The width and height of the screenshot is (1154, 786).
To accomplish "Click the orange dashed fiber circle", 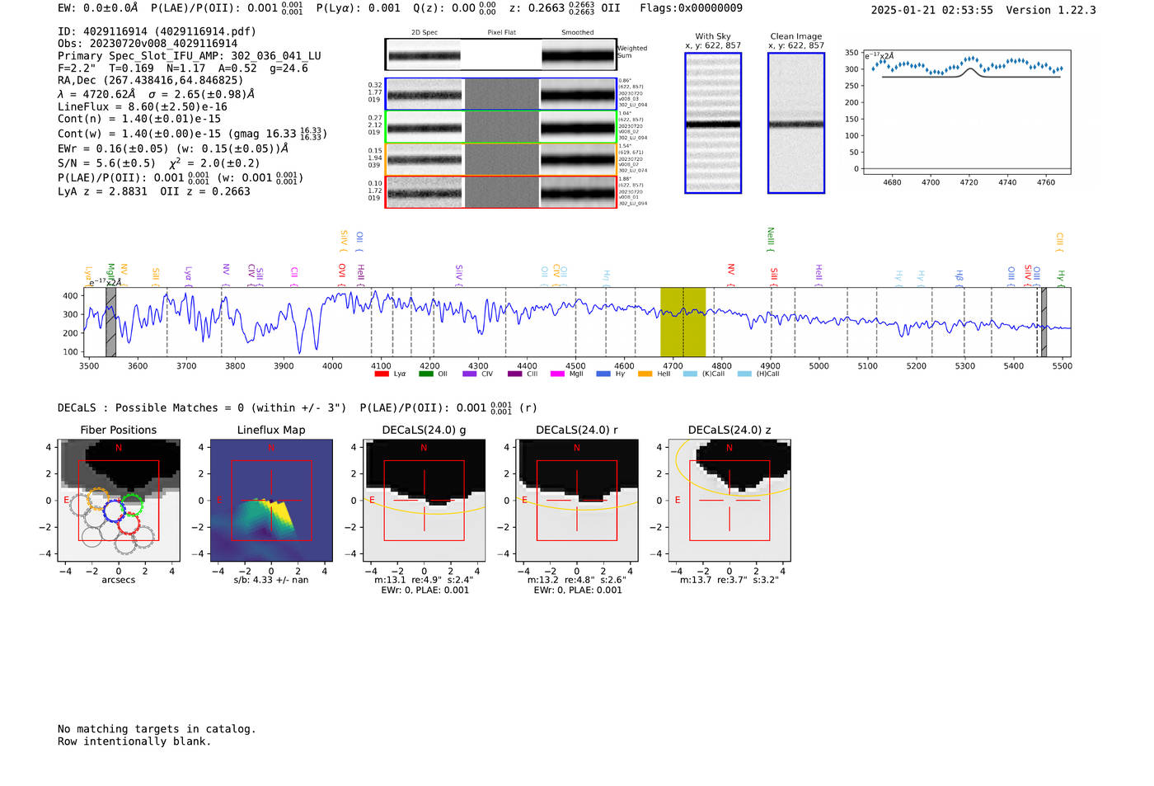I will pos(98,499).
